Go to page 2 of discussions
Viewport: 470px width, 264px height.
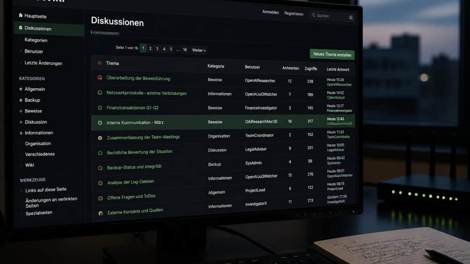point(150,49)
